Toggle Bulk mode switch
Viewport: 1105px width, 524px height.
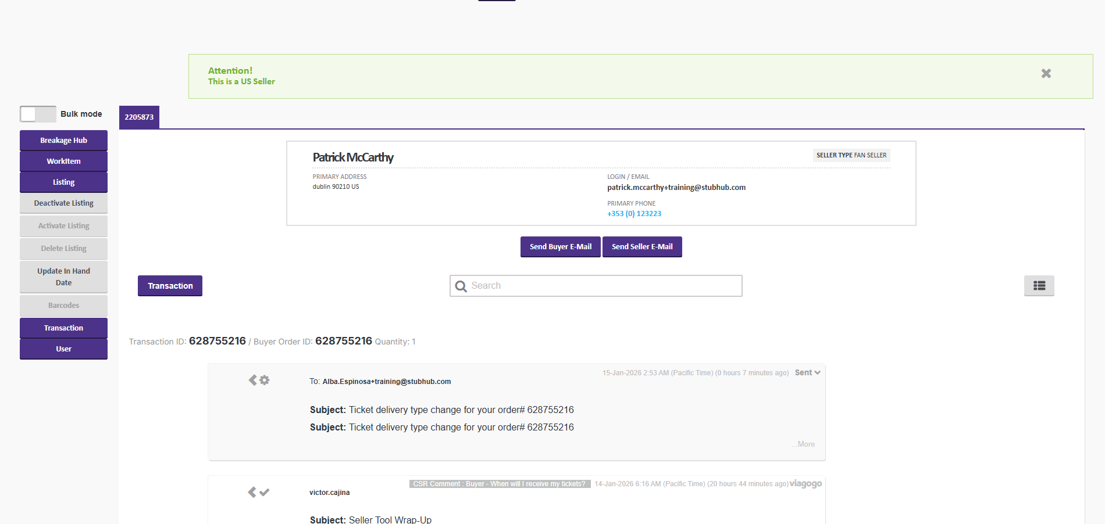tap(38, 114)
